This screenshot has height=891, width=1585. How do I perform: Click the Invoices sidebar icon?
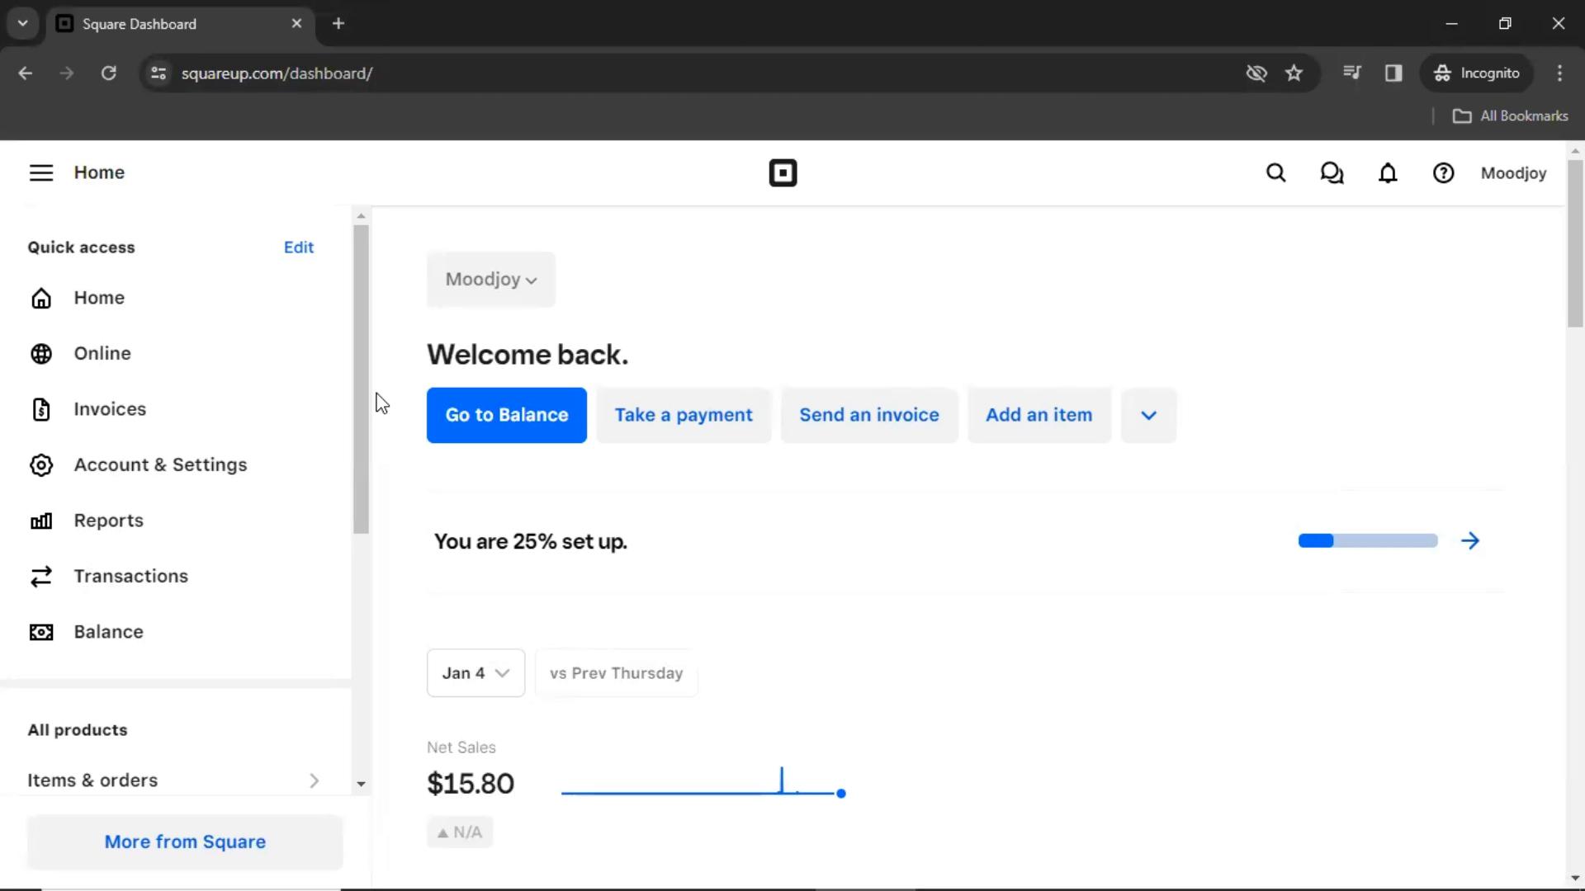tap(41, 408)
